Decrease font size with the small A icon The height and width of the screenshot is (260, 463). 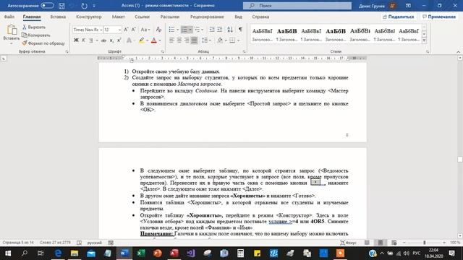pyautogui.click(x=133, y=30)
